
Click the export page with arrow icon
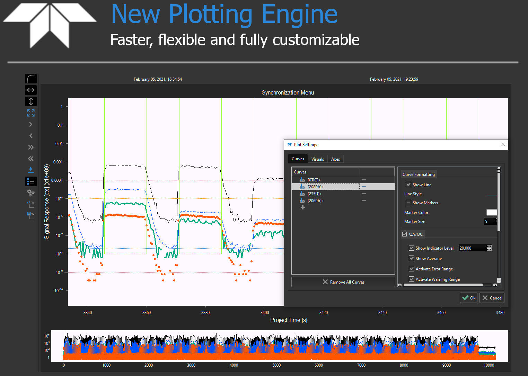tap(31, 204)
